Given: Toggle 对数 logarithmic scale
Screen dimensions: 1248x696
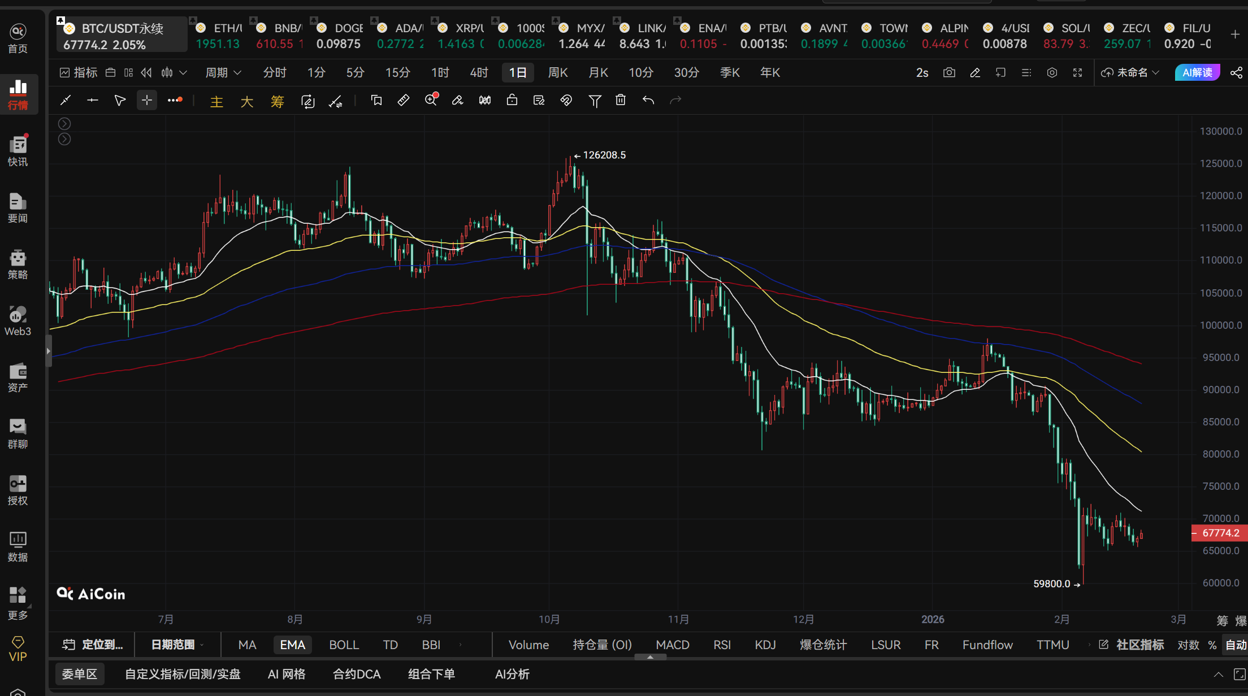Looking at the screenshot, I should click(x=1188, y=645).
